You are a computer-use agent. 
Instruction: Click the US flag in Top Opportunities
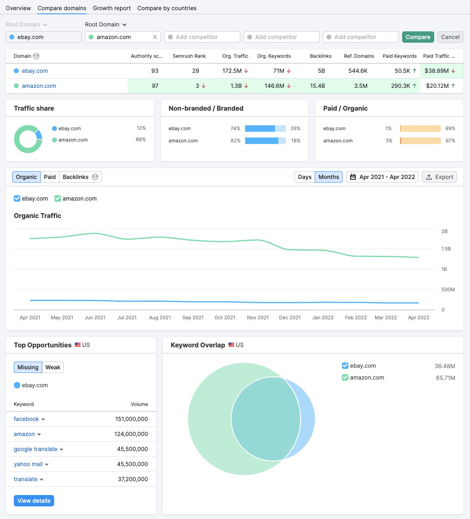pos(78,345)
